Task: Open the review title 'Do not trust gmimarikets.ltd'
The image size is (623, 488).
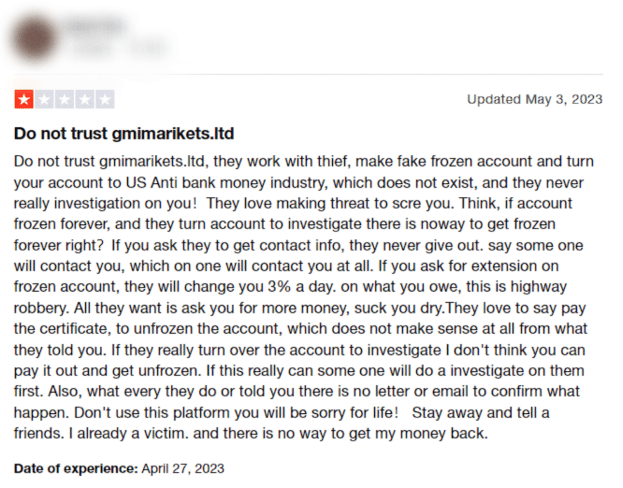Action: tap(124, 134)
